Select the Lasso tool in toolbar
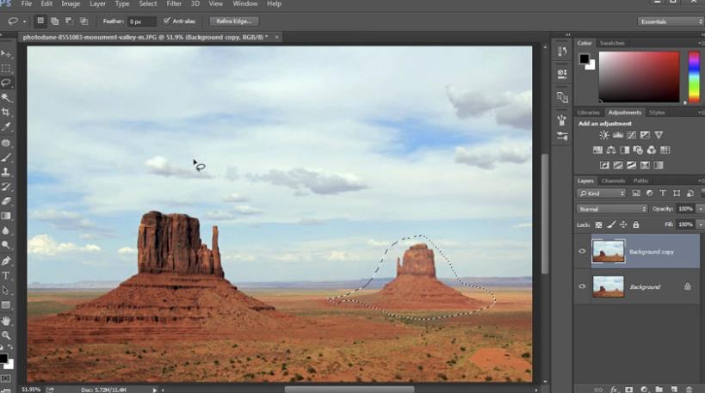705x393 pixels. 6,83
